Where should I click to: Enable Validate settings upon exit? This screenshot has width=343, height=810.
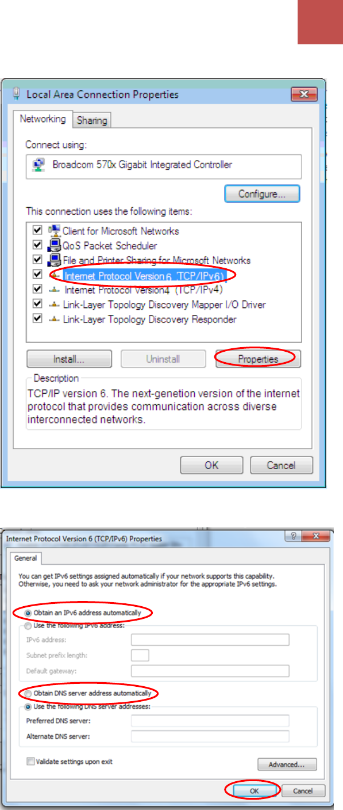coord(30,762)
